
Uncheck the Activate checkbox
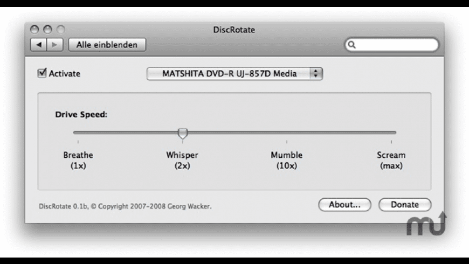(42, 73)
